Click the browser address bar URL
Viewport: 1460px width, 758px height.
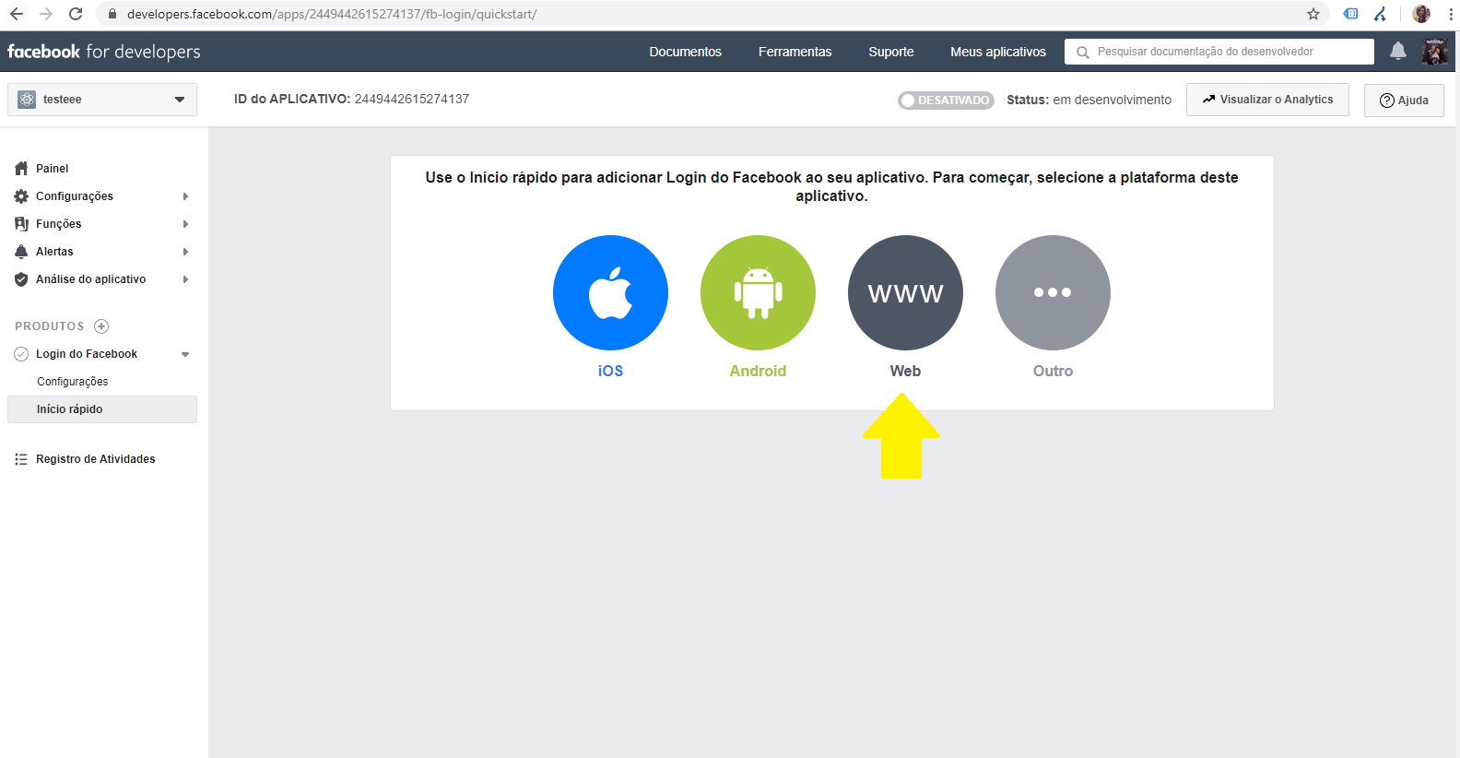click(x=332, y=14)
